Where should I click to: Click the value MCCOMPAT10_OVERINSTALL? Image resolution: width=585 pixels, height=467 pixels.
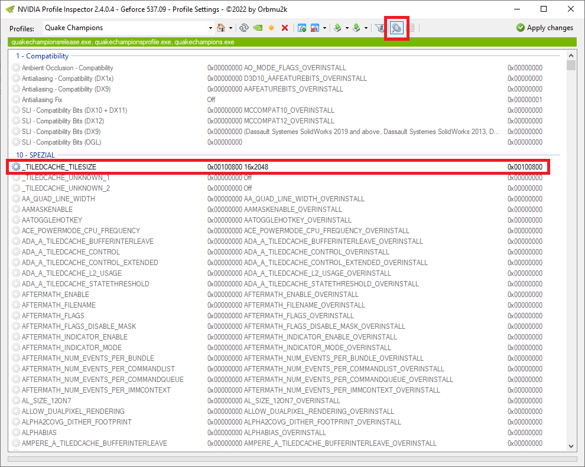[289, 110]
